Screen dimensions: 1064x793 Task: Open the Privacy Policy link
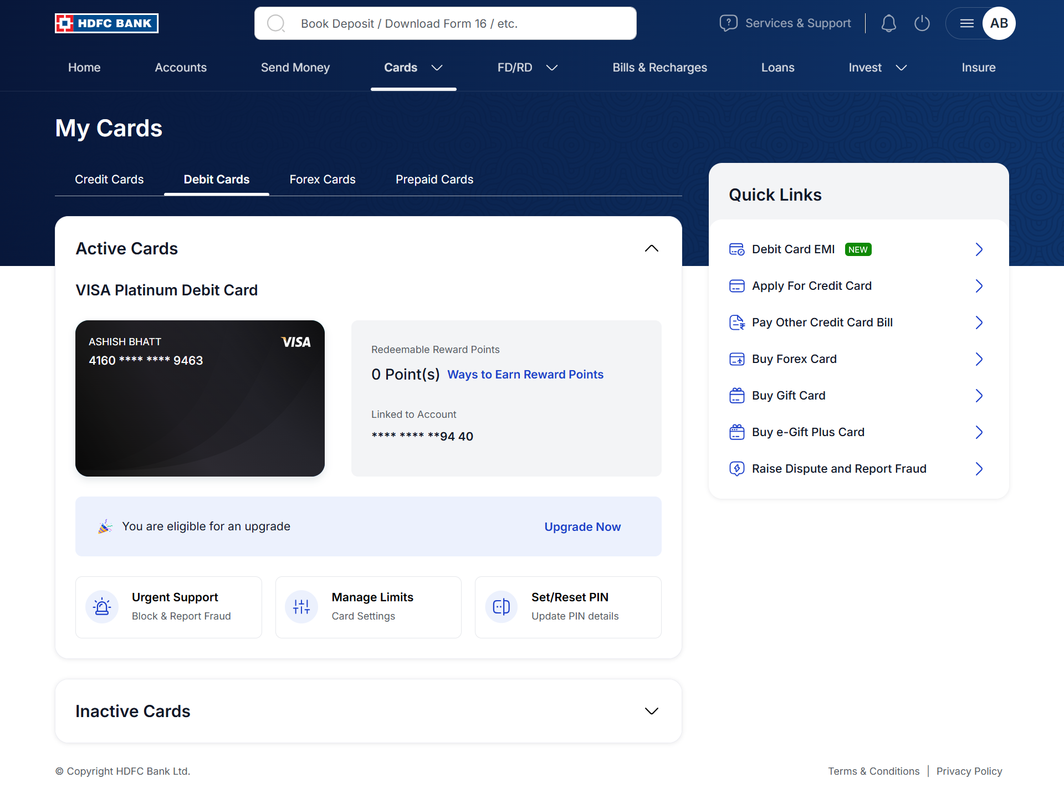pos(969,771)
